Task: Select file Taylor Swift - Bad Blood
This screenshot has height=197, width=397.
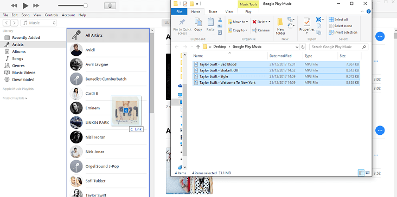Action: point(276,64)
